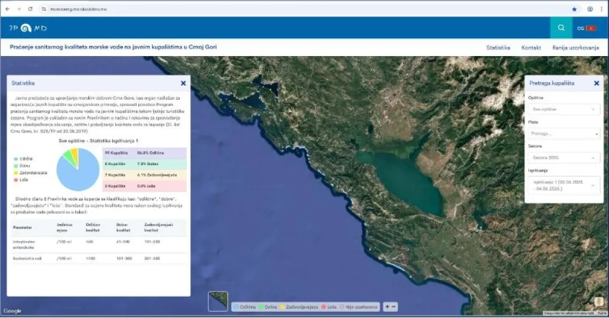
Task: Expand the Opština dropdown
Action: point(564,109)
